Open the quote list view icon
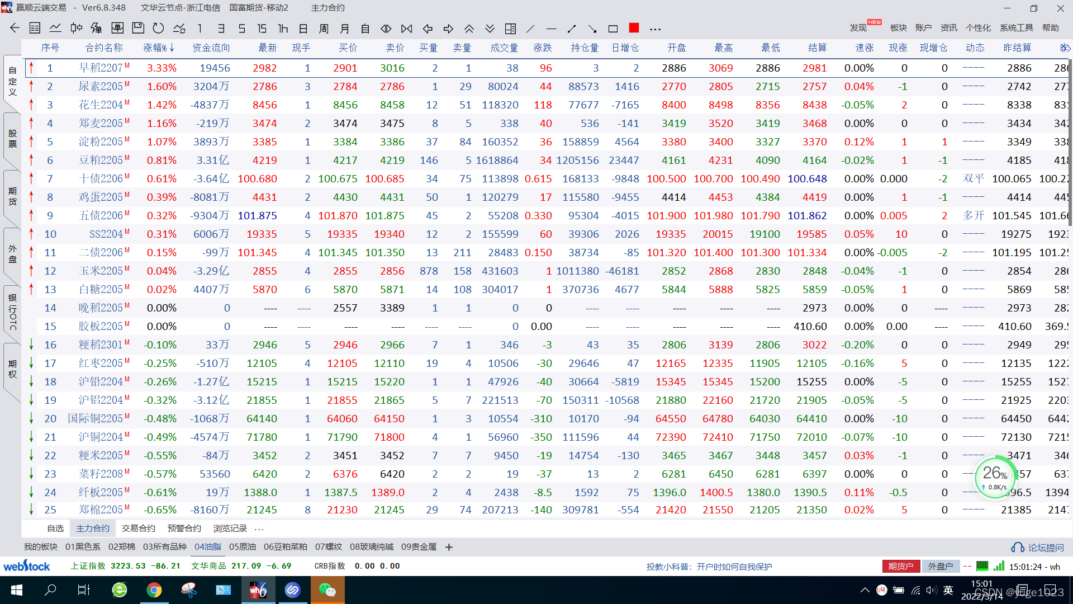The width and height of the screenshot is (1073, 604). click(35, 28)
